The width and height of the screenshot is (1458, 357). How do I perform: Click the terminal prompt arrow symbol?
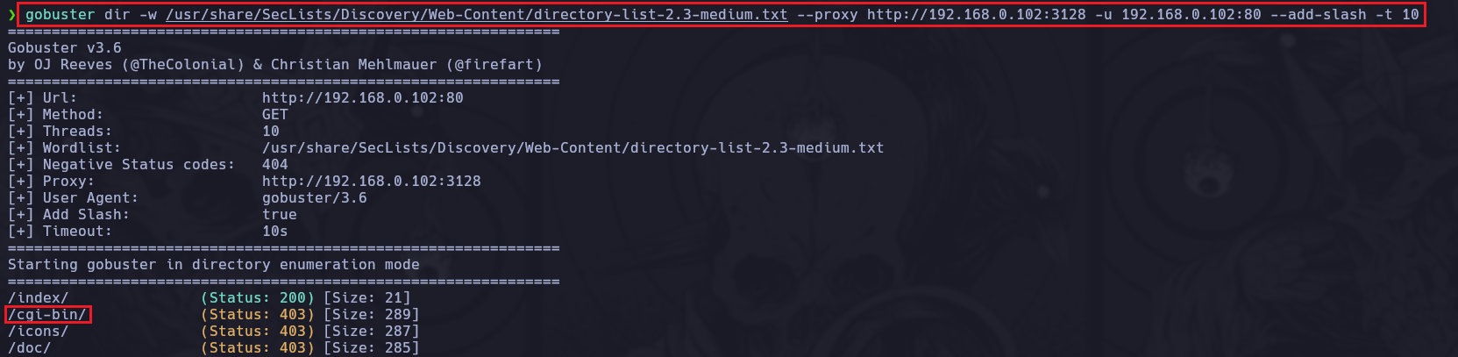(x=11, y=15)
